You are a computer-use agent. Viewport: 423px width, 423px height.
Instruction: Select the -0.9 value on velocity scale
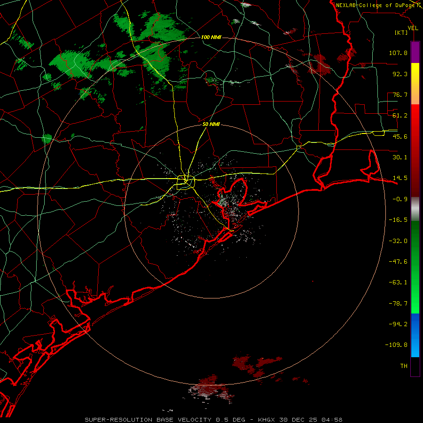(400, 199)
